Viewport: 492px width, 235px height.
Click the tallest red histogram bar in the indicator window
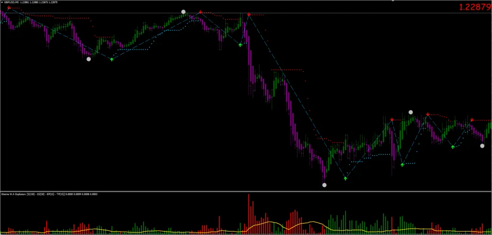[x=248, y=214]
